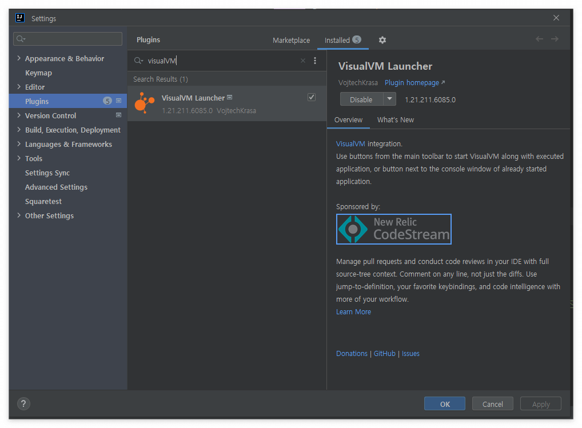582x428 pixels.
Task: Click the Apply button
Action: pos(540,403)
